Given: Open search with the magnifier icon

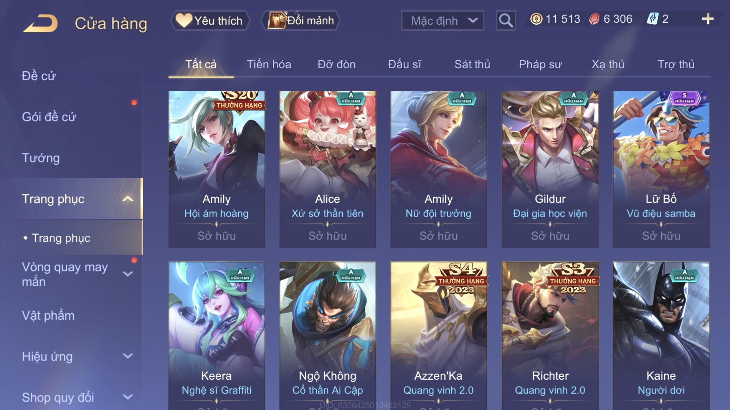Looking at the screenshot, I should [x=506, y=20].
